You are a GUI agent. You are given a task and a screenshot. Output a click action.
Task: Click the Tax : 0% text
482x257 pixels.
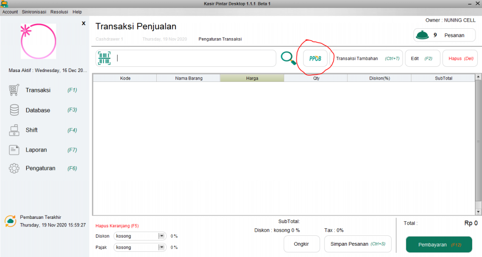click(x=334, y=230)
